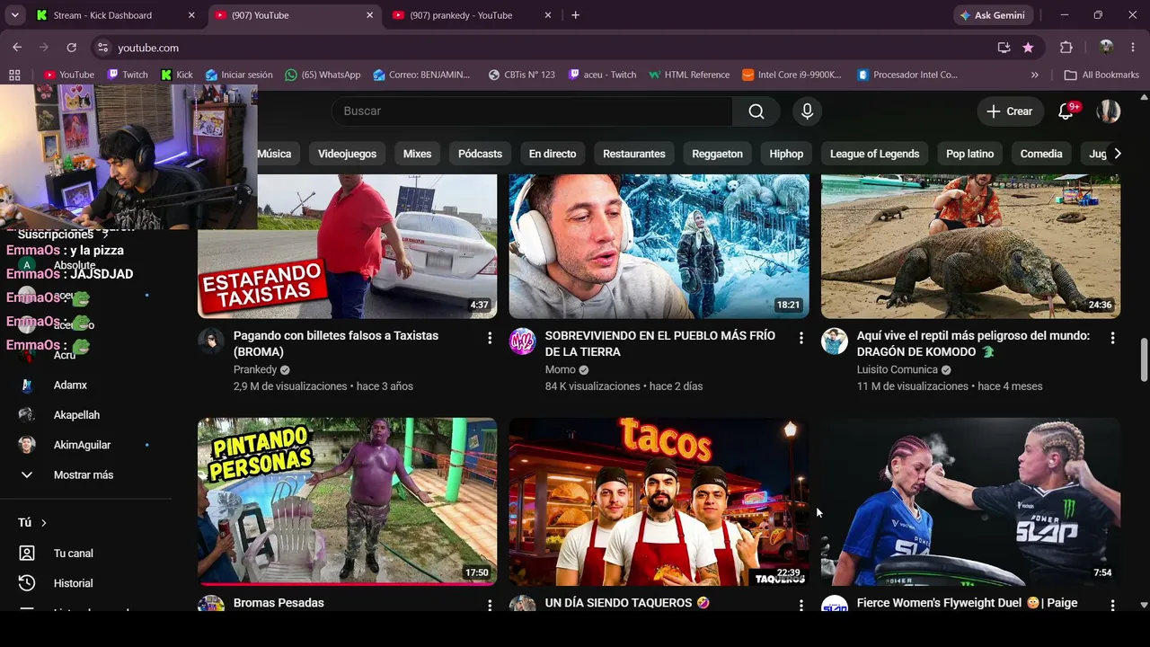
Task: Open the tab search dropdown
Action: coord(14,15)
